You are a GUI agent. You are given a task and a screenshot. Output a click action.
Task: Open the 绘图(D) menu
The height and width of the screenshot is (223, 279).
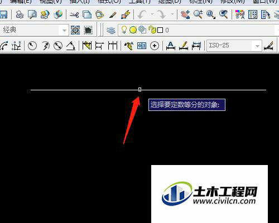(x=170, y=2)
